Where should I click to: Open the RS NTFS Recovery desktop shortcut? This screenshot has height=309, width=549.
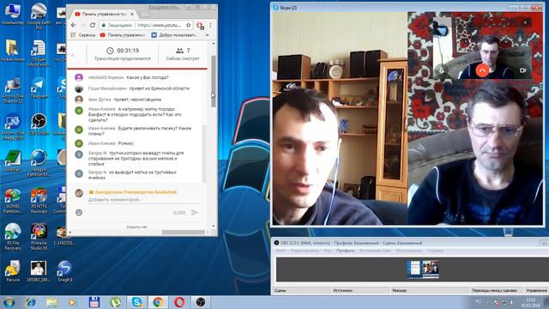[x=39, y=201]
